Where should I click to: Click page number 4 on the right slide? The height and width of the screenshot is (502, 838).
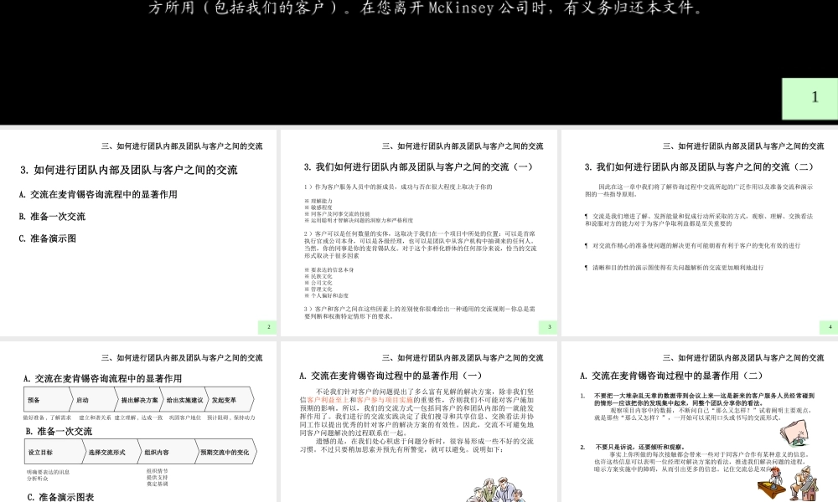[x=830, y=326]
